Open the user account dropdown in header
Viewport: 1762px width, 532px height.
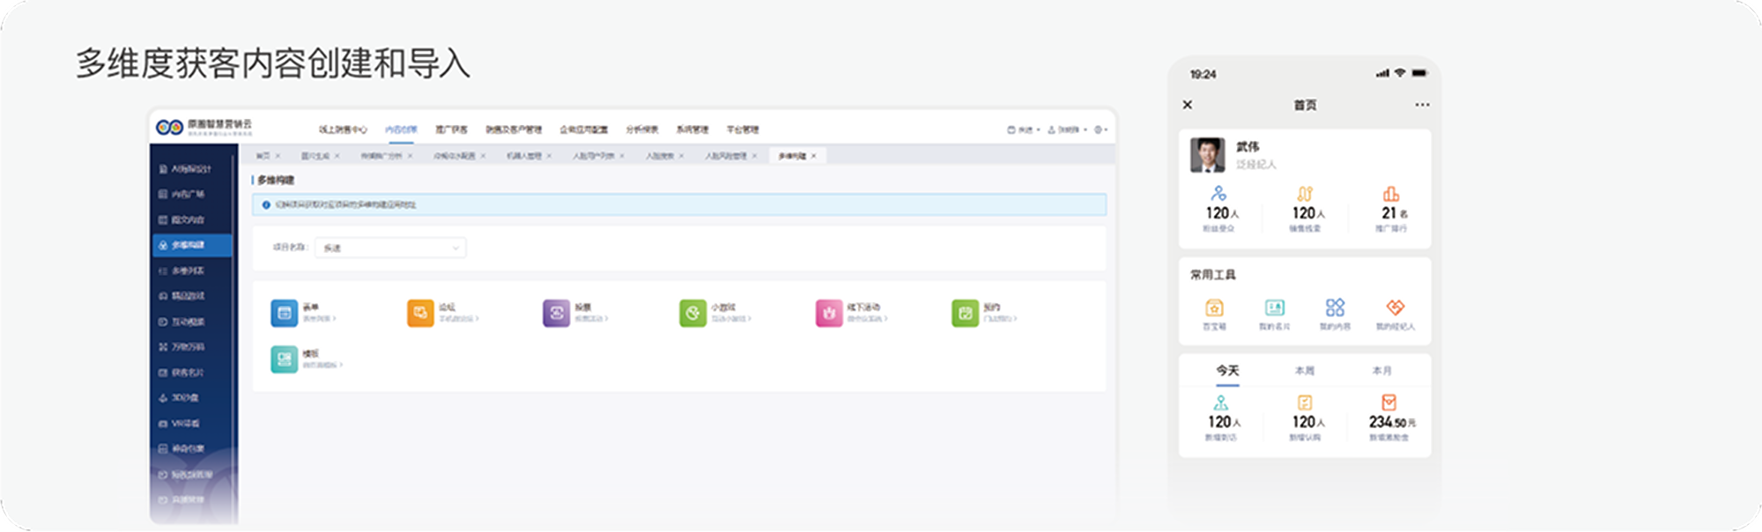pyautogui.click(x=1067, y=129)
